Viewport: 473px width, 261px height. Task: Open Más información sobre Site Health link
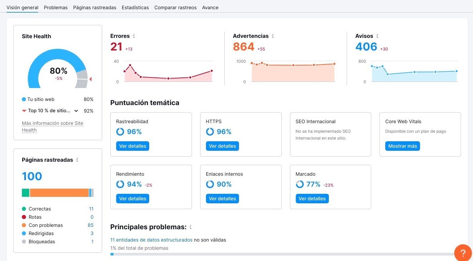(52, 127)
